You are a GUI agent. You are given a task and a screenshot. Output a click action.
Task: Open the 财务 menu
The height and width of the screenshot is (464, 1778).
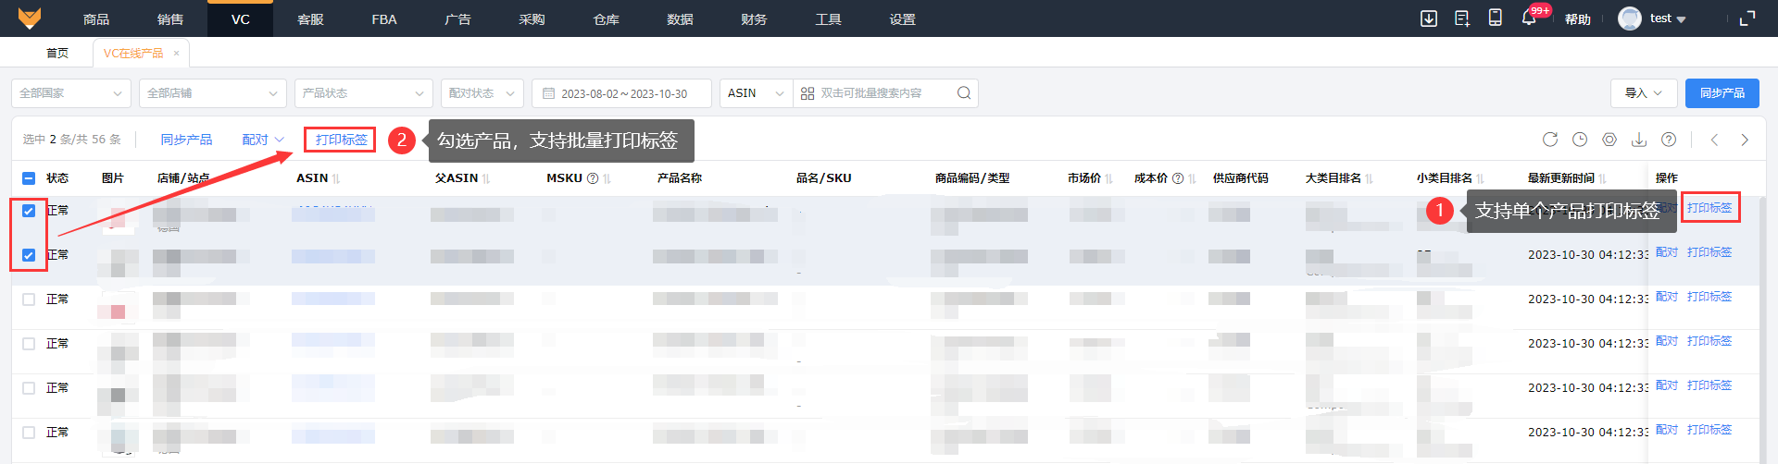click(x=755, y=18)
